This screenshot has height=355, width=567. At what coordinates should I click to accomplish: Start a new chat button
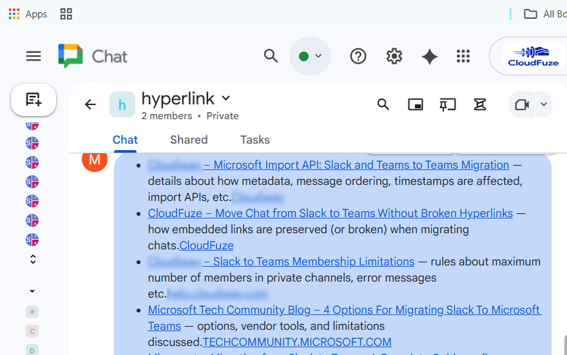tap(34, 100)
